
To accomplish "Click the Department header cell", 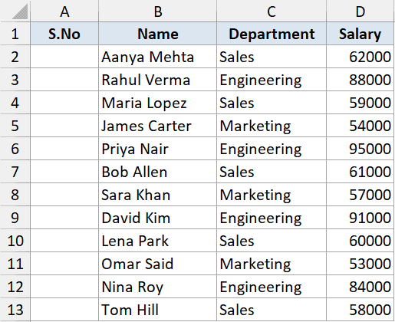I will tap(272, 34).
